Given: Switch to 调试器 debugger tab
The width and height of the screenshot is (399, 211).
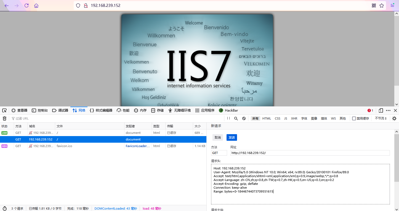Looking at the screenshot, I should (60, 110).
